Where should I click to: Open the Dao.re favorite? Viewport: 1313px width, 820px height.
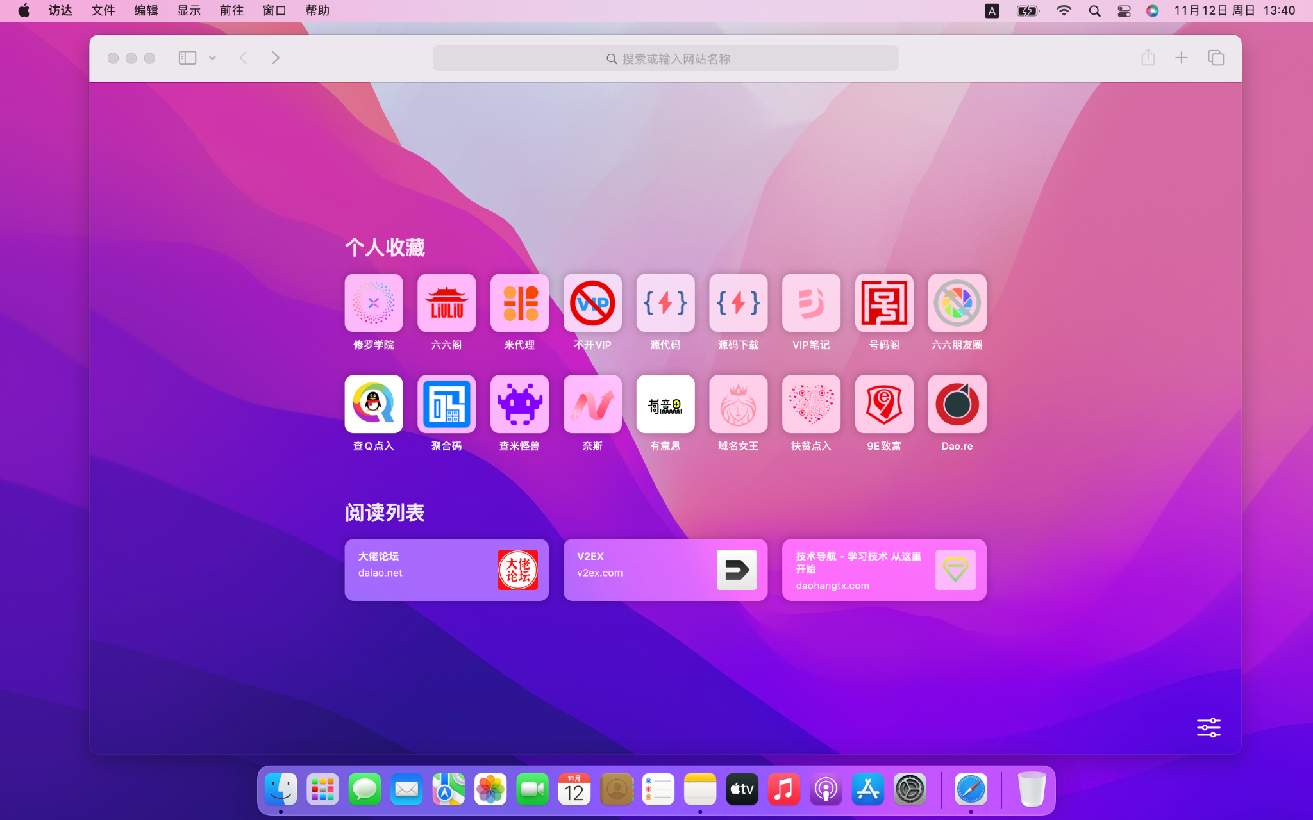tap(957, 404)
